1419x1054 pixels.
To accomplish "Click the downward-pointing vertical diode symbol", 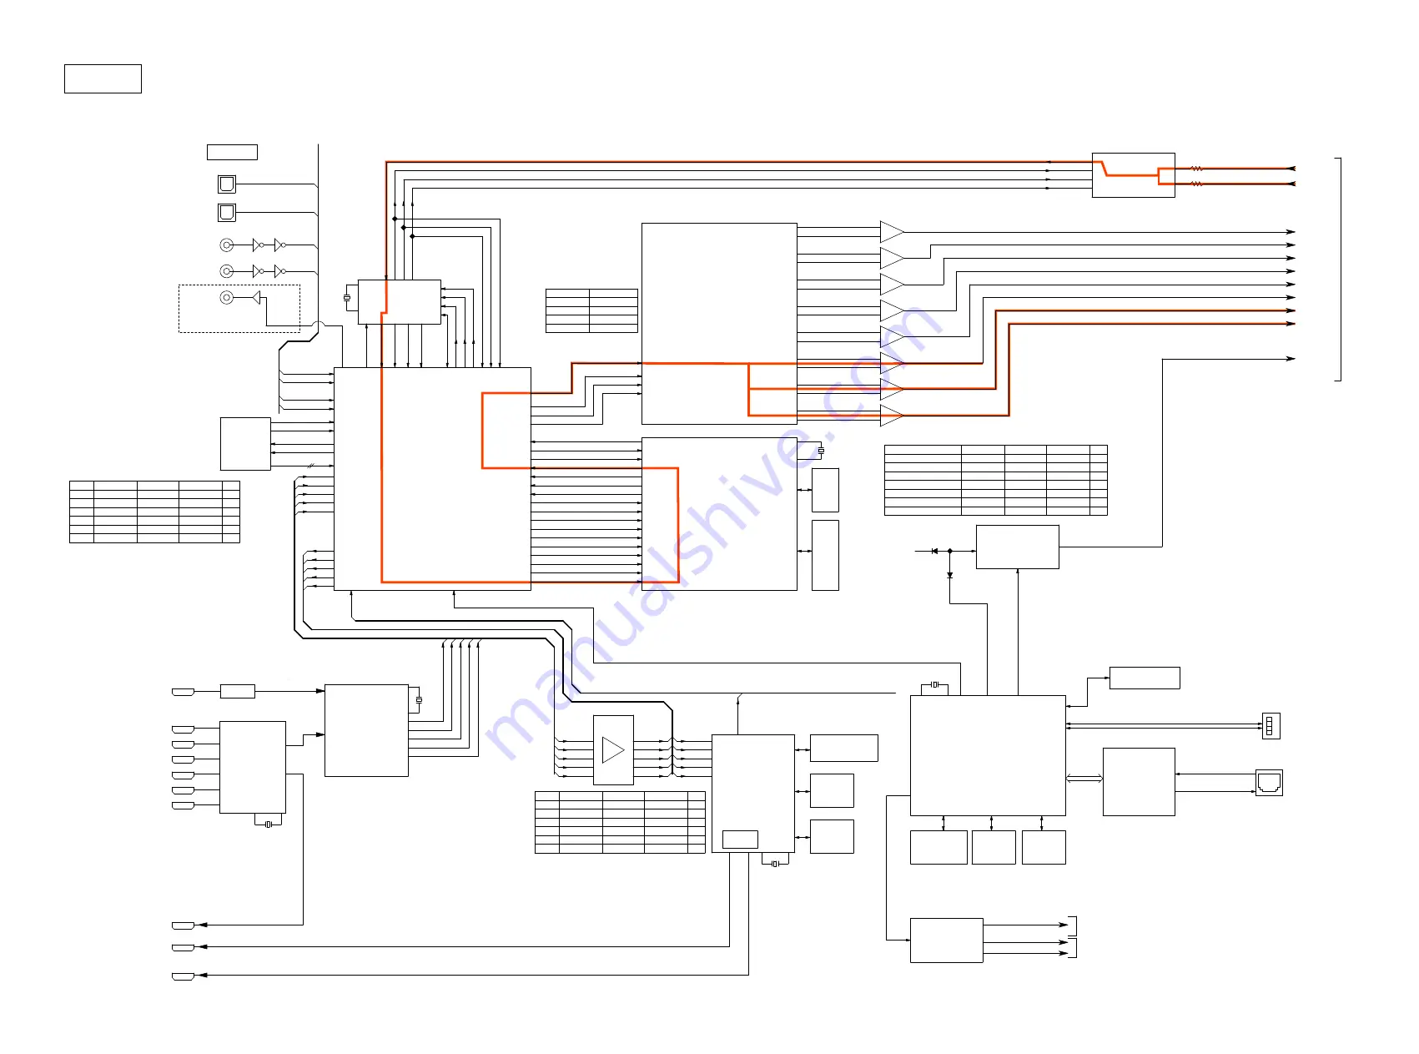I will (x=950, y=575).
